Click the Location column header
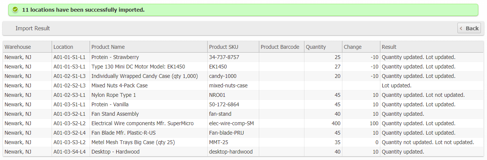The width and height of the screenshot is (487, 160). 63,47
